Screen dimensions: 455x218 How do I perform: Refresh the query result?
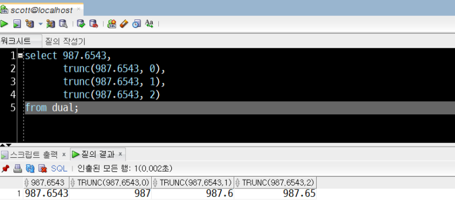pos(30,169)
